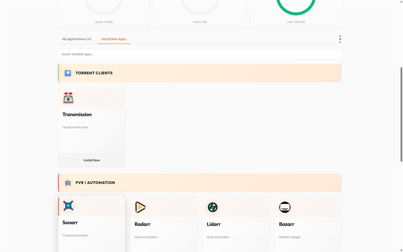Click the Torrent Clients blue arrow icon

pyautogui.click(x=68, y=73)
